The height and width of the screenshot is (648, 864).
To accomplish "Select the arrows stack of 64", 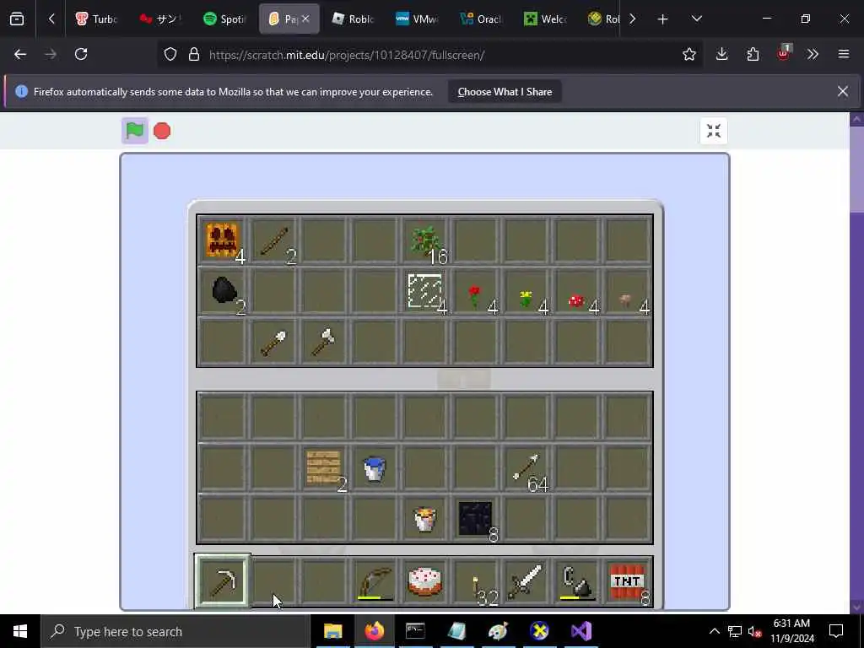I will (x=526, y=468).
